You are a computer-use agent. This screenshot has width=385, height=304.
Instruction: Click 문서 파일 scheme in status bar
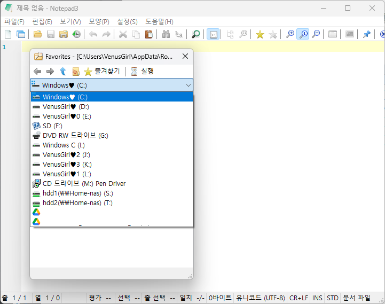pyautogui.click(x=357, y=298)
